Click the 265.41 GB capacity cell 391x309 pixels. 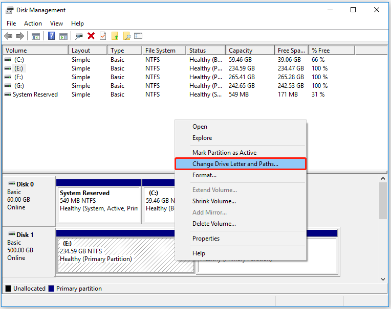tap(242, 77)
